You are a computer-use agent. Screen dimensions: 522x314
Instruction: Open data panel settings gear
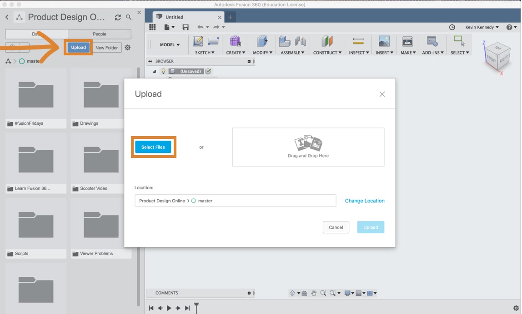coord(127,48)
